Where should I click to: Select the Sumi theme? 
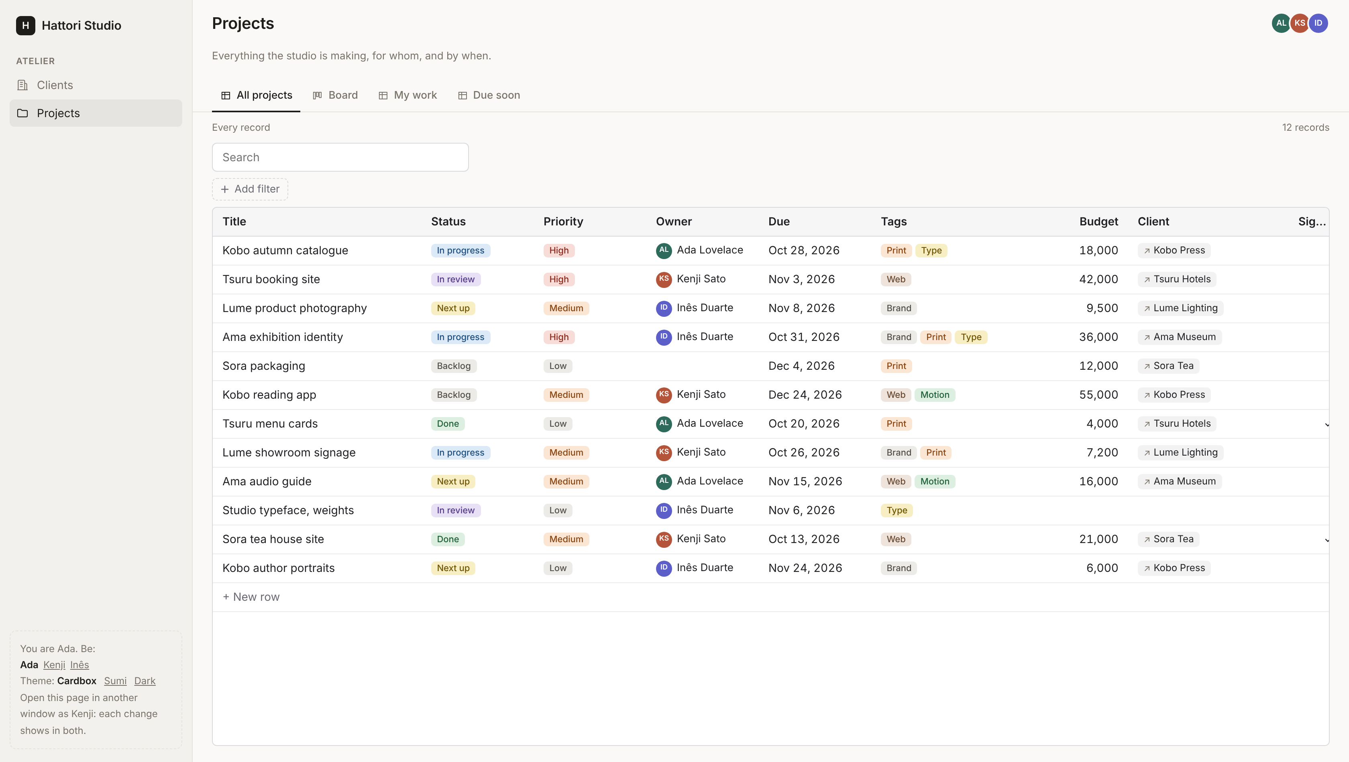(115, 681)
